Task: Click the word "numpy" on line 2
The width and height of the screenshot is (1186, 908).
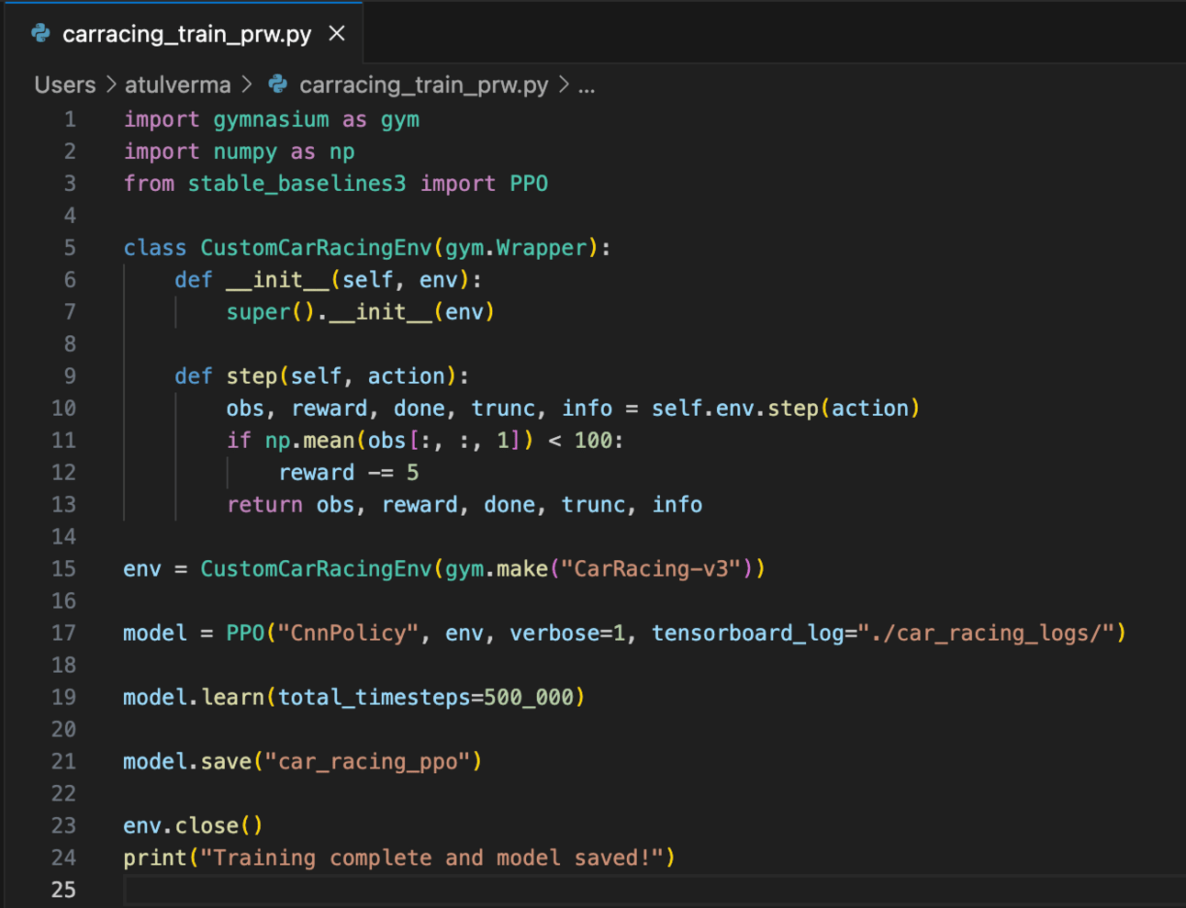Action: (245, 152)
